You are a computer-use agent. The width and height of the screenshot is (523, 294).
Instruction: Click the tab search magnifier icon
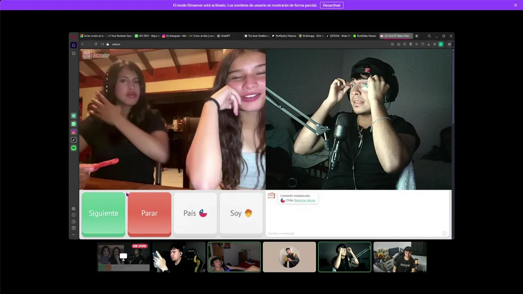click(429, 36)
